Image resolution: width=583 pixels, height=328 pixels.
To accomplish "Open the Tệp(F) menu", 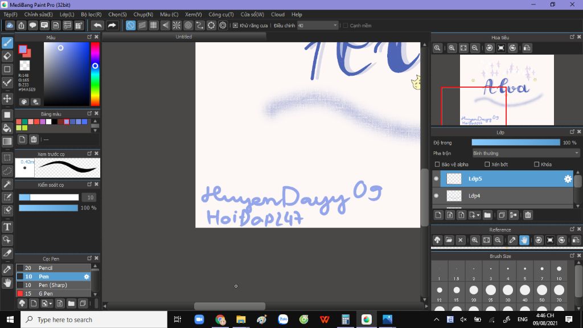I will tap(10, 14).
